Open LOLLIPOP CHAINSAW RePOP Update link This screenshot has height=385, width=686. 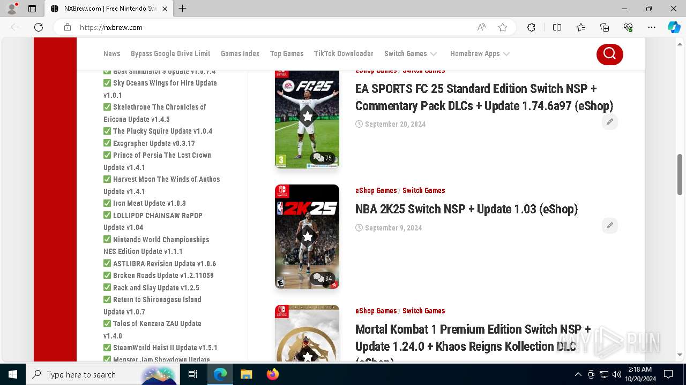(x=153, y=221)
